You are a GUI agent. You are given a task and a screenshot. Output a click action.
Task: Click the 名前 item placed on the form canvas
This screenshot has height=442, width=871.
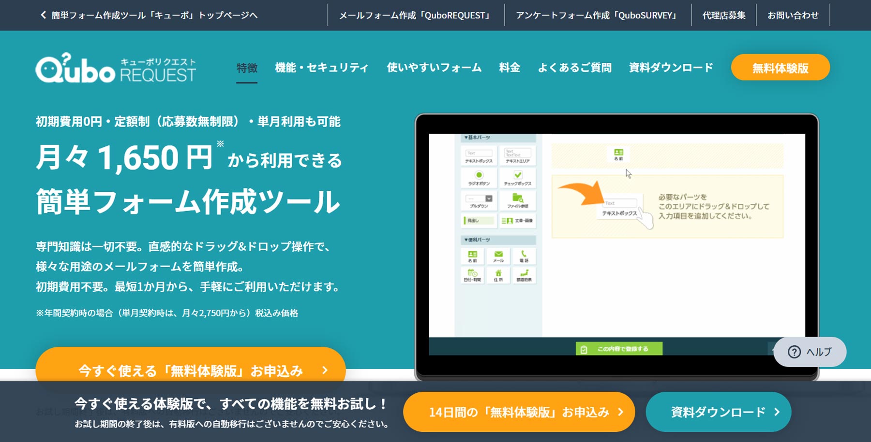[x=618, y=155]
